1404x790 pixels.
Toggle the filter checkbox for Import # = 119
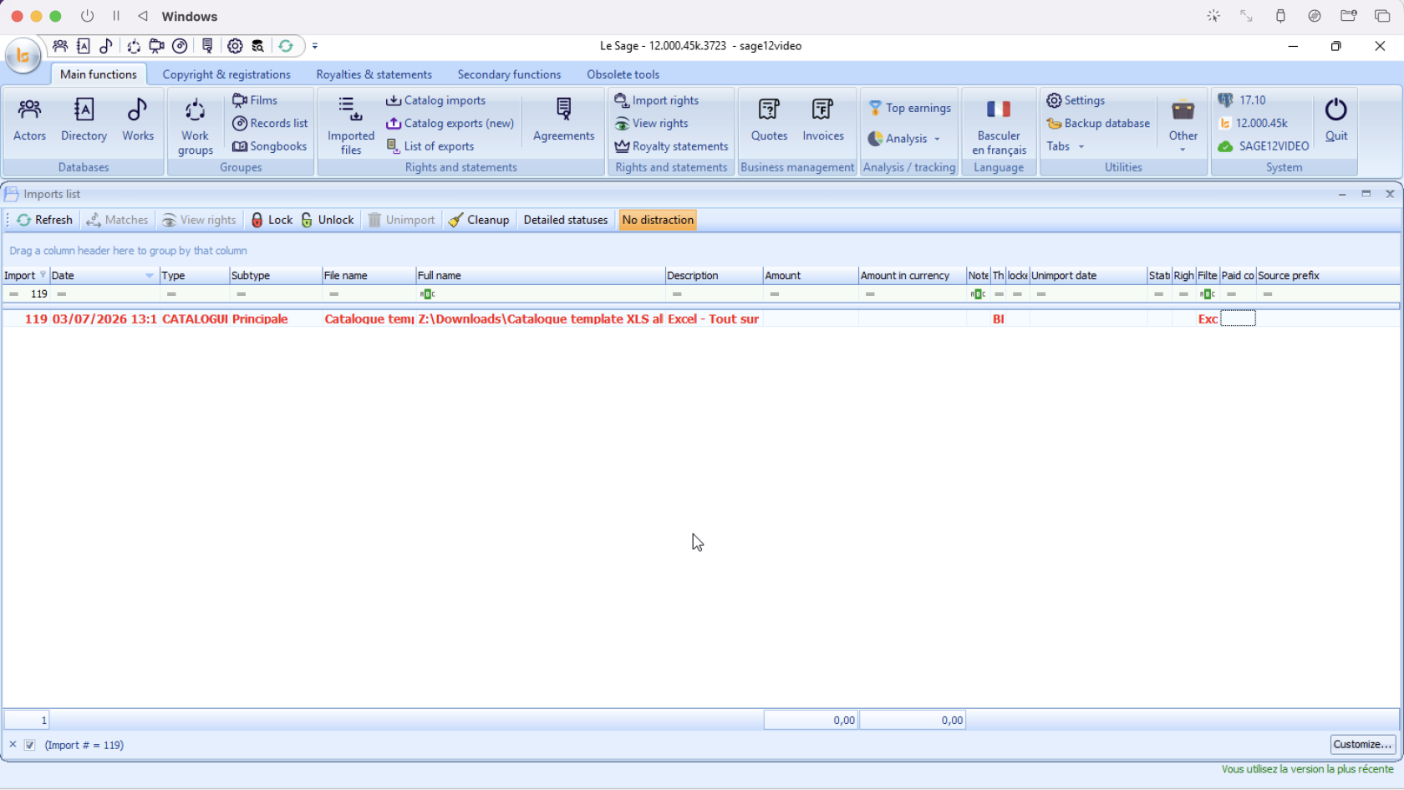[x=30, y=745]
